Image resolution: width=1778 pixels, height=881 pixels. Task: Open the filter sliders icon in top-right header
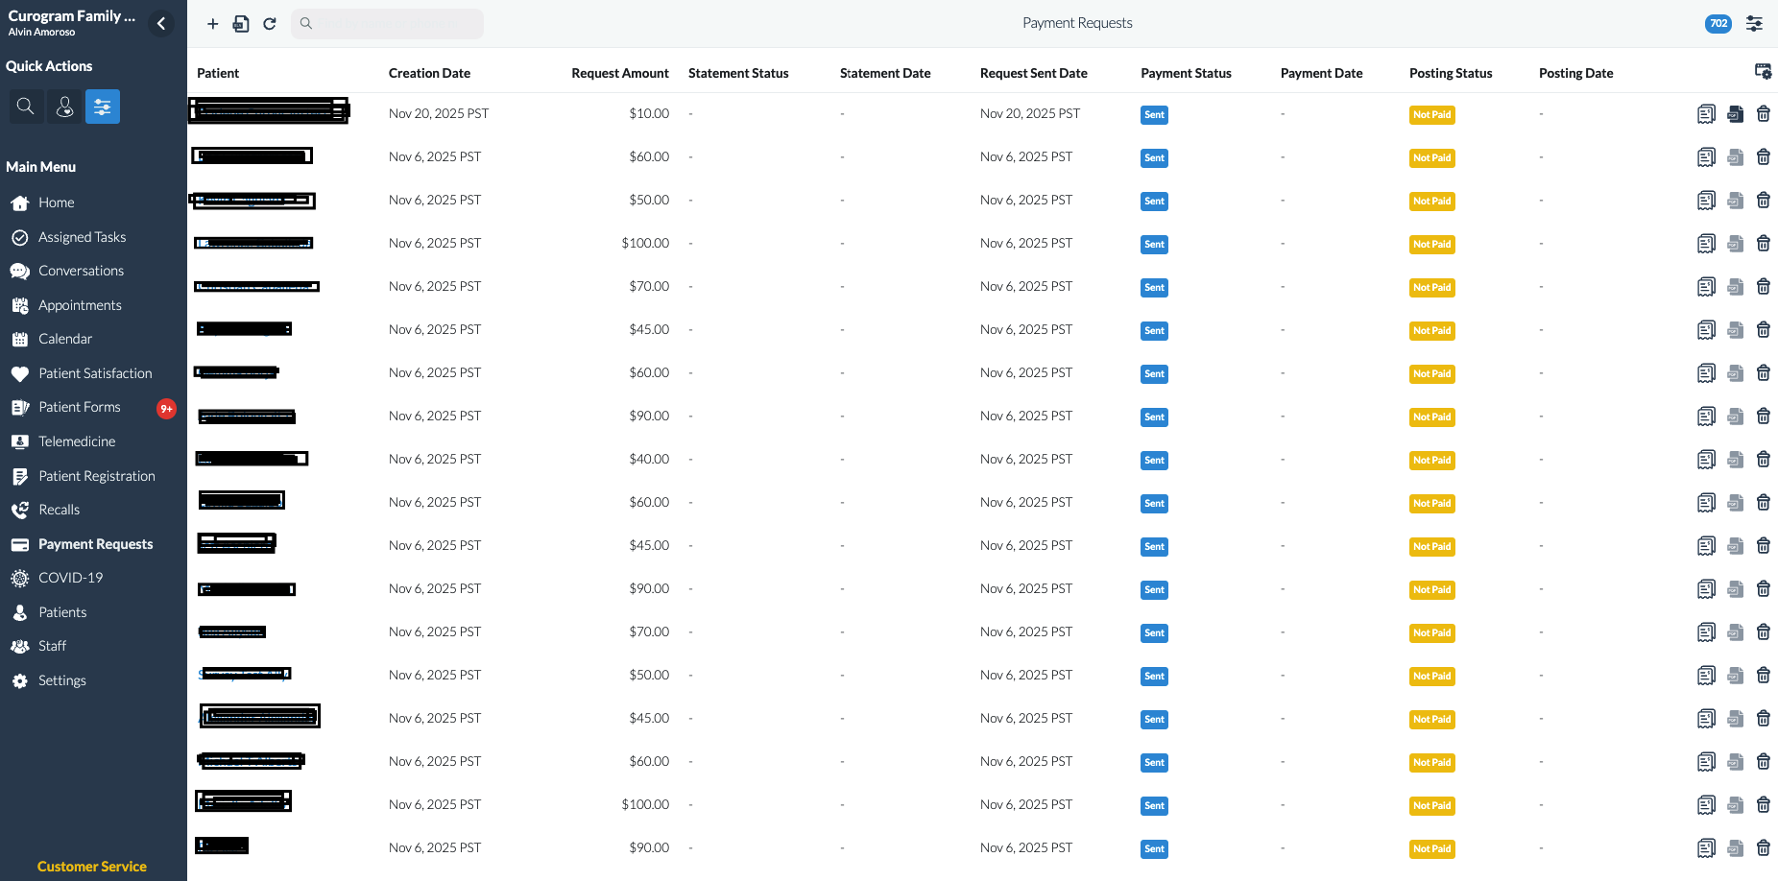[1754, 24]
